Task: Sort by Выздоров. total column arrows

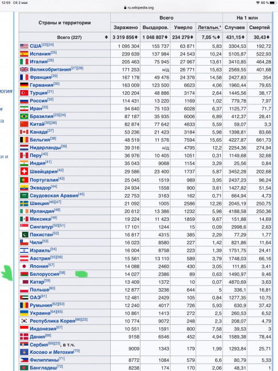Action: point(166,37)
